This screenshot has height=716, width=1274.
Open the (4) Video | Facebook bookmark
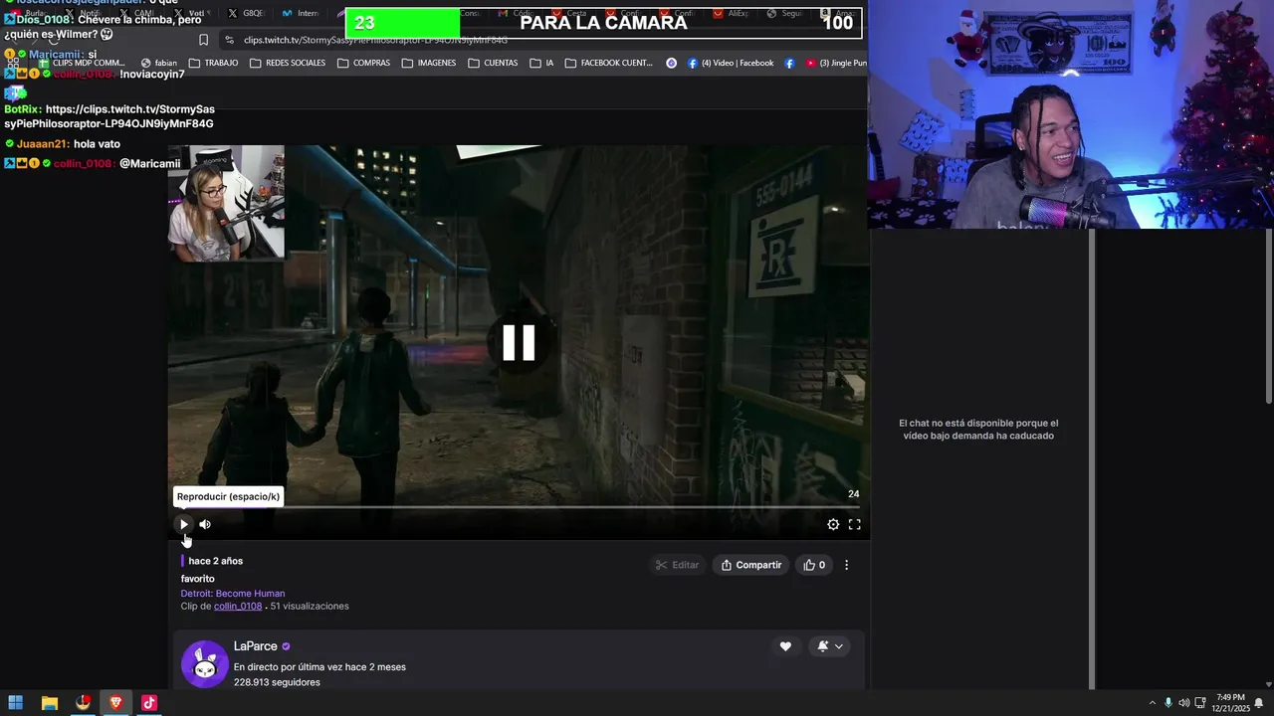[731, 63]
